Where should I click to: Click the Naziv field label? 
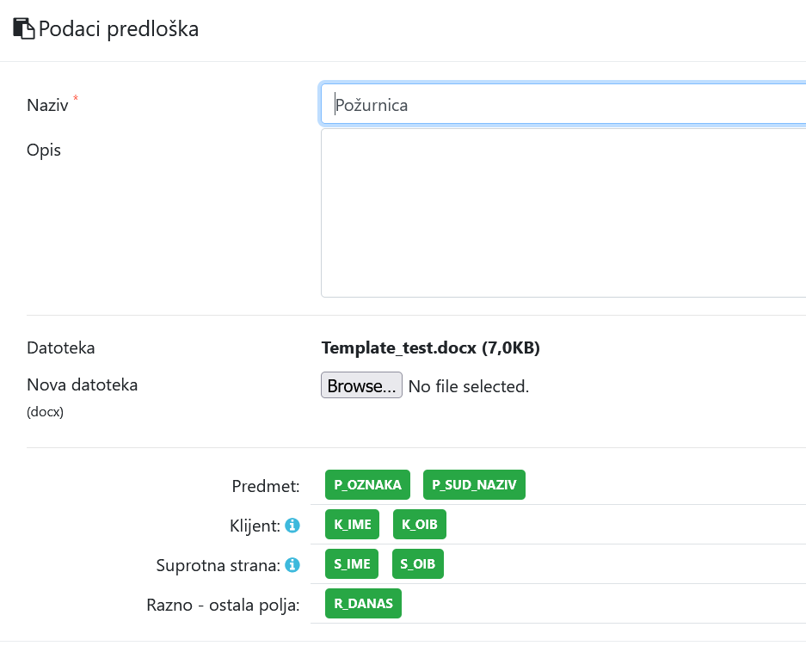[47, 105]
